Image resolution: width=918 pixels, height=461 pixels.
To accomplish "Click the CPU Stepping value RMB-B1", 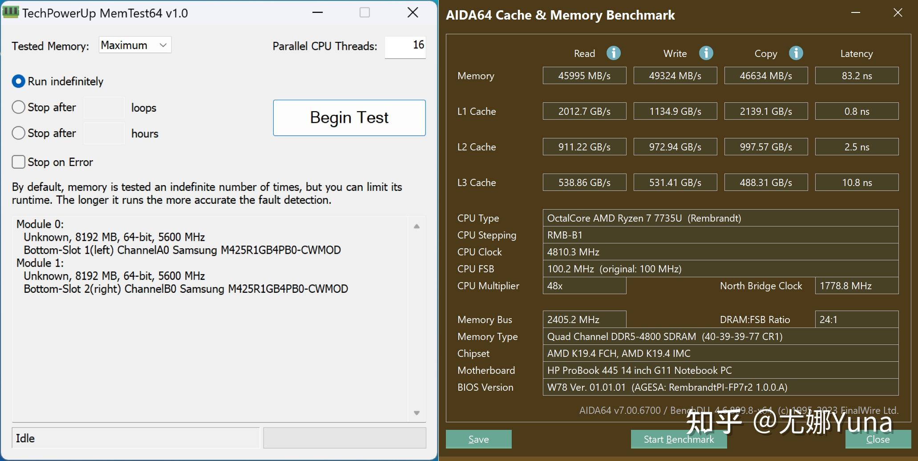I will pyautogui.click(x=720, y=235).
